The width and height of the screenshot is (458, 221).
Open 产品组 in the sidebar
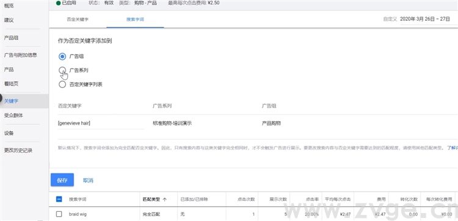pos(12,38)
